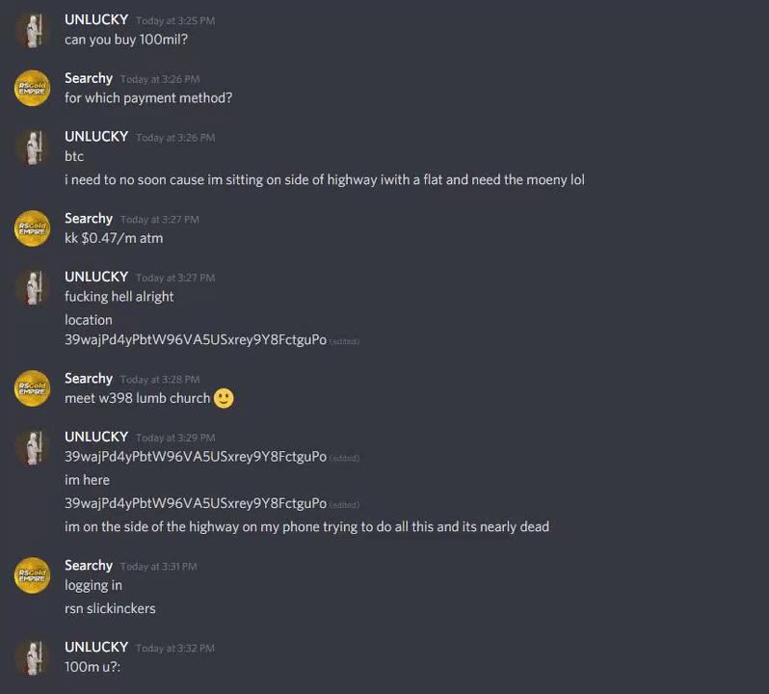Click the 'can you buy 100mil?' message
The height and width of the screenshot is (694, 769).
(126, 40)
